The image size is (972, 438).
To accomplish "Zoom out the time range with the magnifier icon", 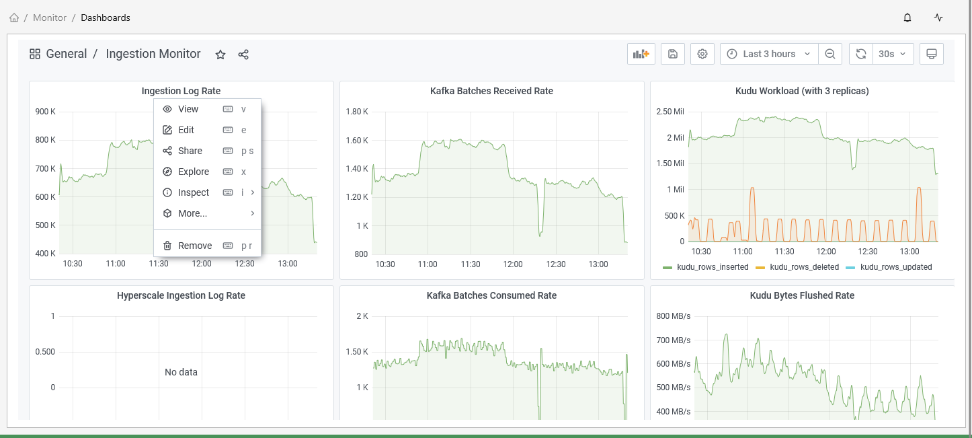I will coord(830,53).
